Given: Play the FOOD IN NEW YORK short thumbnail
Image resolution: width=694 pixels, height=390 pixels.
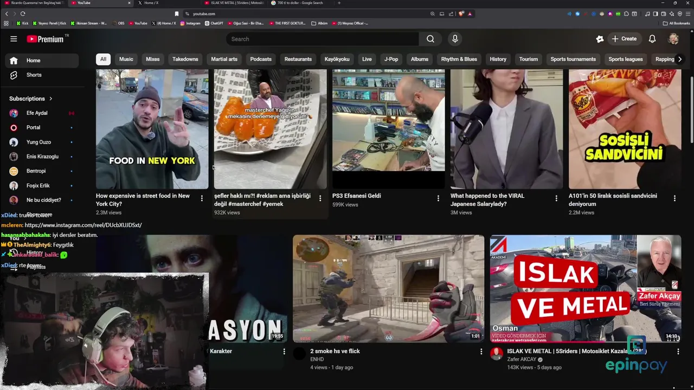Looking at the screenshot, I should pos(152,129).
